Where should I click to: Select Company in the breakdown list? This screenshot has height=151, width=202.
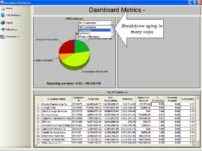pos(95,30)
